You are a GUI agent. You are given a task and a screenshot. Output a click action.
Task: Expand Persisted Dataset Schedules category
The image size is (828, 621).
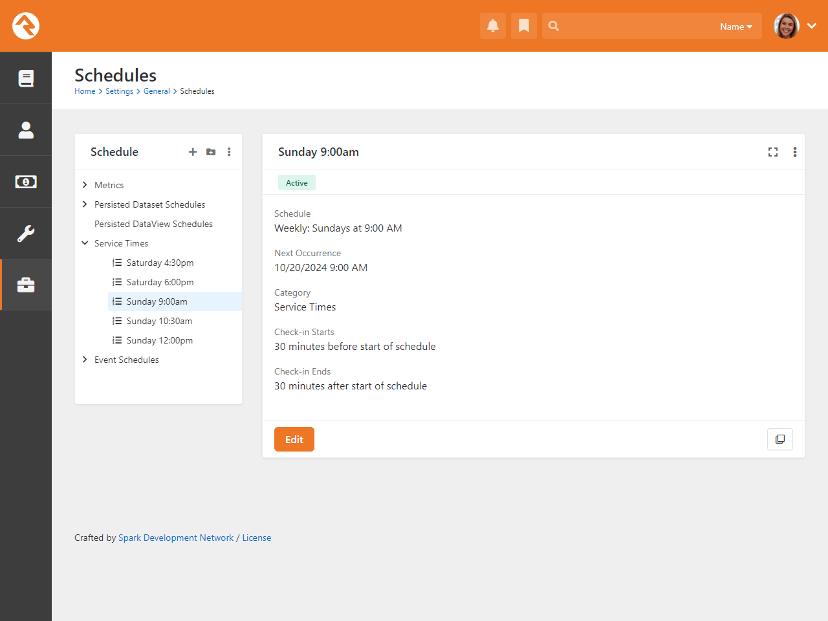85,204
